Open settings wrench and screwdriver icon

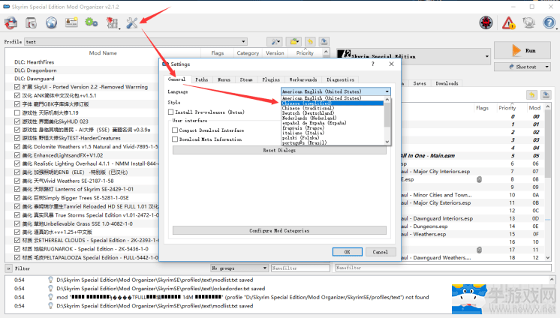pyautogui.click(x=132, y=22)
